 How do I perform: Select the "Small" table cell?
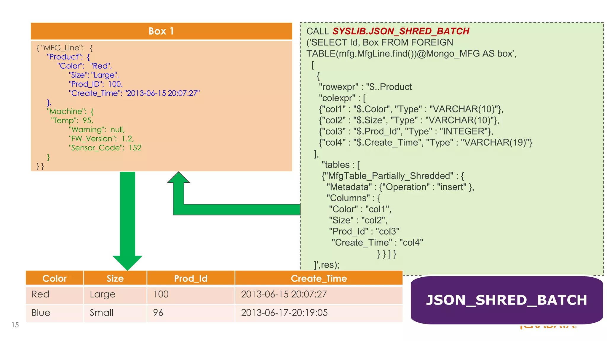115,313
